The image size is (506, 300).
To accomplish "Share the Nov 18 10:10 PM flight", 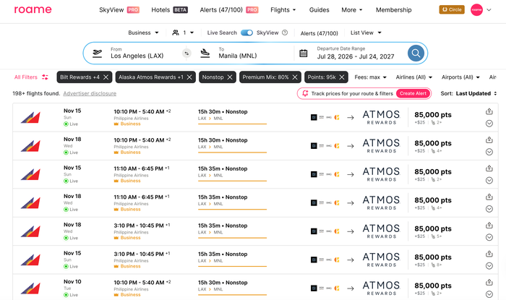I will pos(489,140).
